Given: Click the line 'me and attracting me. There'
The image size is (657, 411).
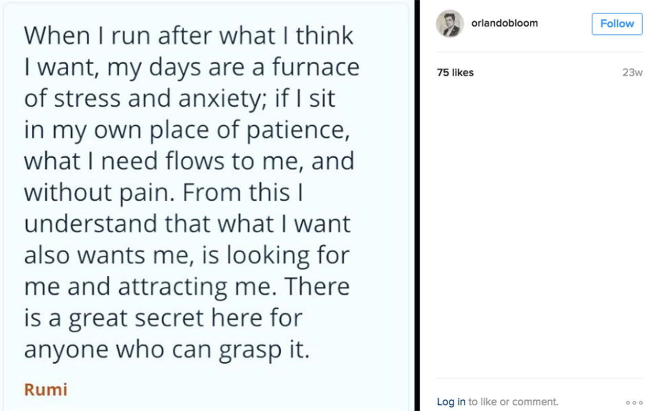Looking at the screenshot, I should pos(186,286).
